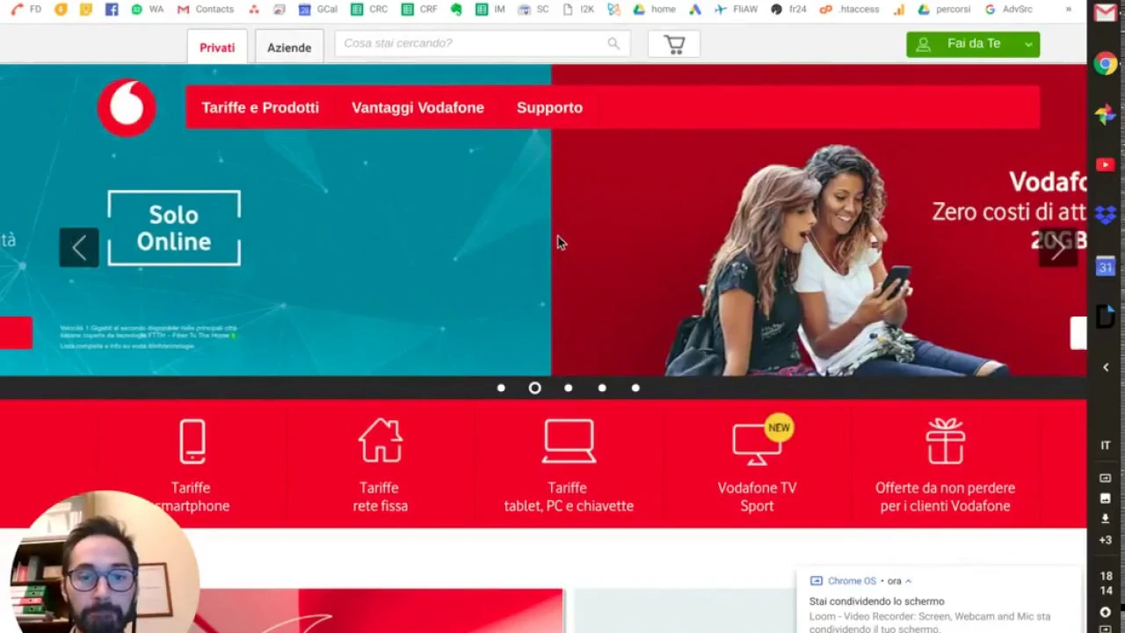Switch to Aziende tab
Viewport: 1125px width, 633px height.
pyautogui.click(x=289, y=47)
